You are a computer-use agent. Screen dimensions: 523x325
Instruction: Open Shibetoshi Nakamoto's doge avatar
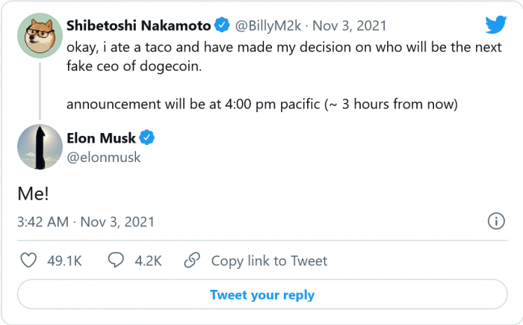tap(38, 35)
